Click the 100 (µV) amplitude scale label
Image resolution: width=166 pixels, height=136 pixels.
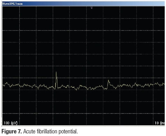(x=10, y=123)
